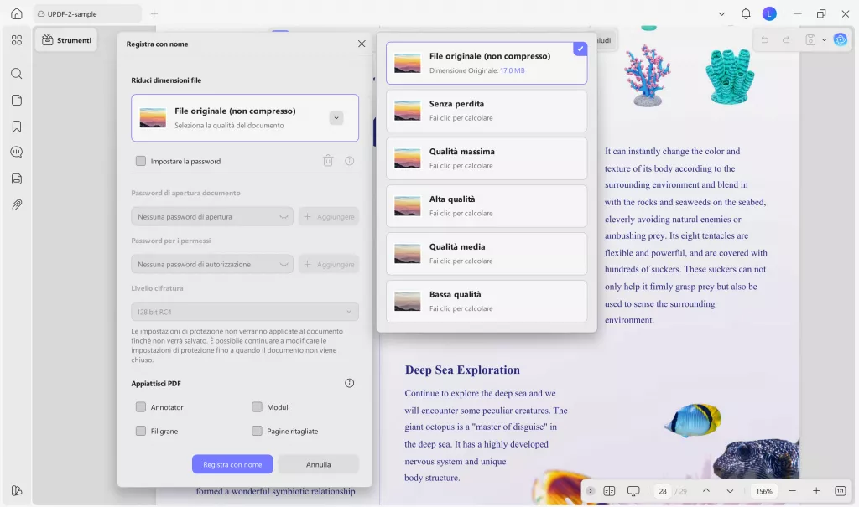Click the 17.0 MB original size text
The height and width of the screenshot is (507, 859).
[x=513, y=70]
